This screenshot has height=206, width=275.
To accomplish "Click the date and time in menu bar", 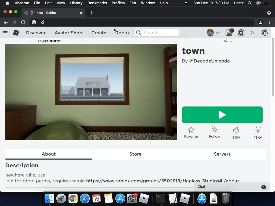I will [x=211, y=3].
